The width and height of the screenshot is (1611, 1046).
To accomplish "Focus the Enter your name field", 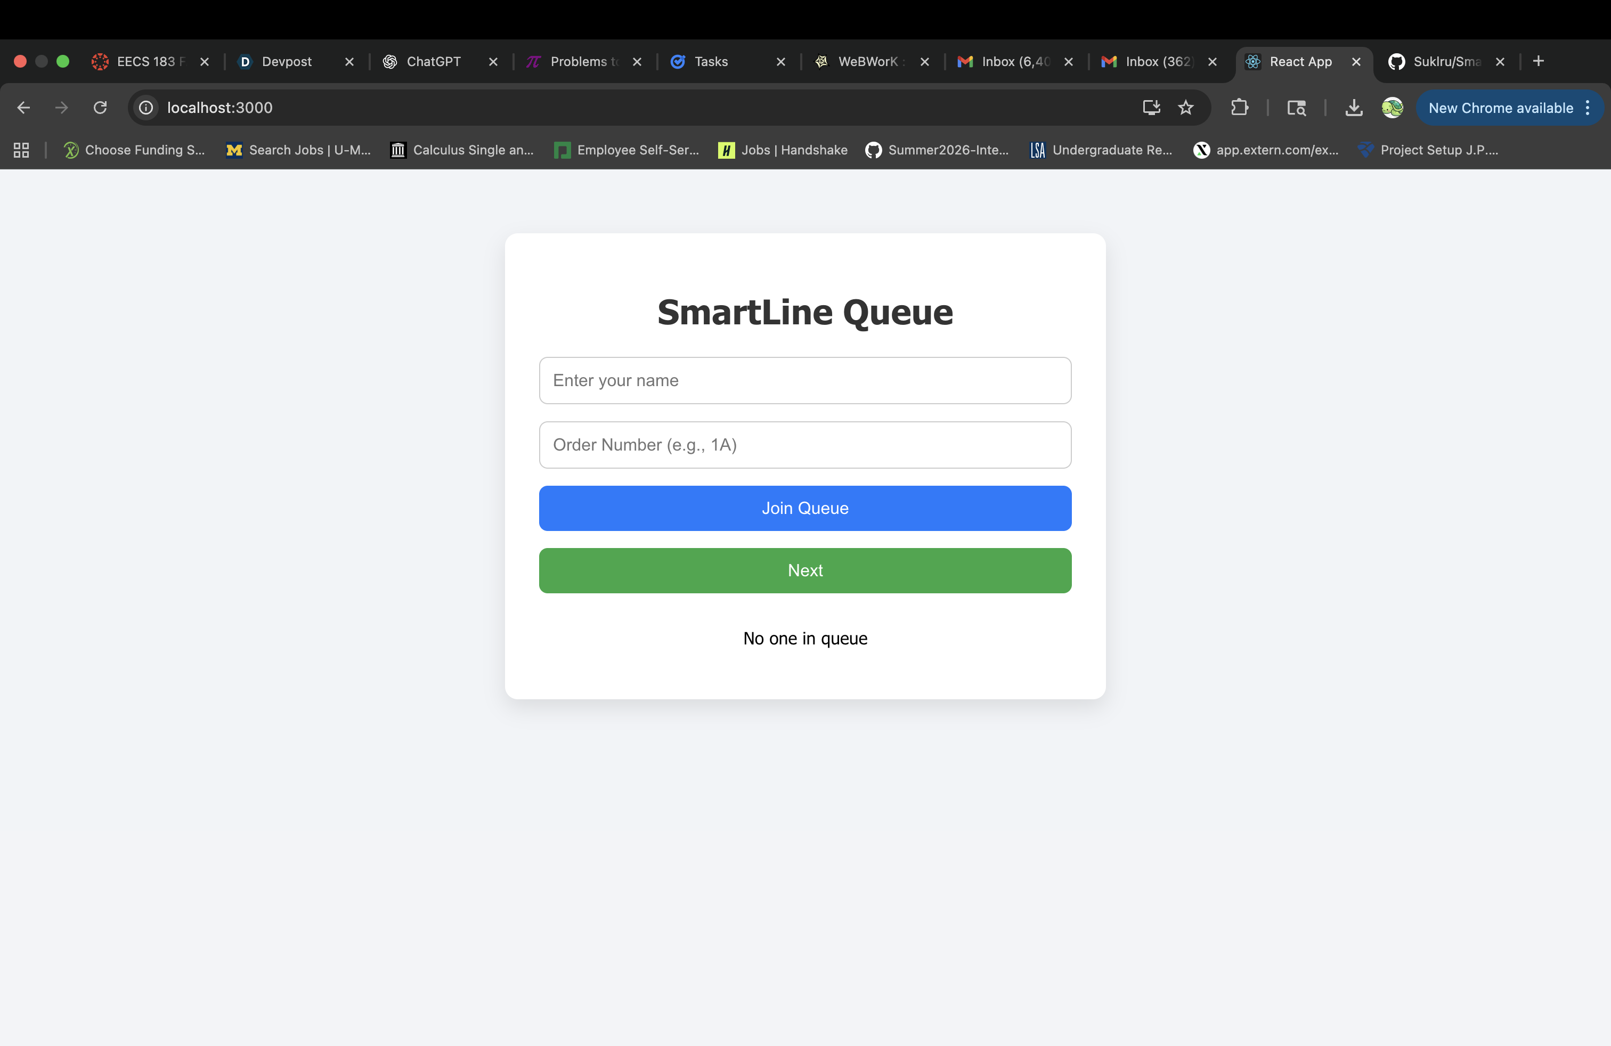I will click(x=805, y=380).
